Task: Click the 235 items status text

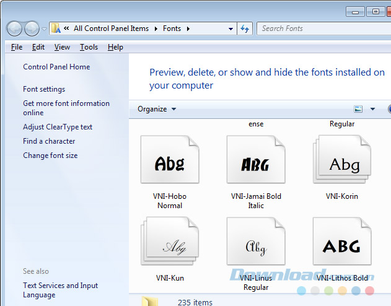Action: 195,302
